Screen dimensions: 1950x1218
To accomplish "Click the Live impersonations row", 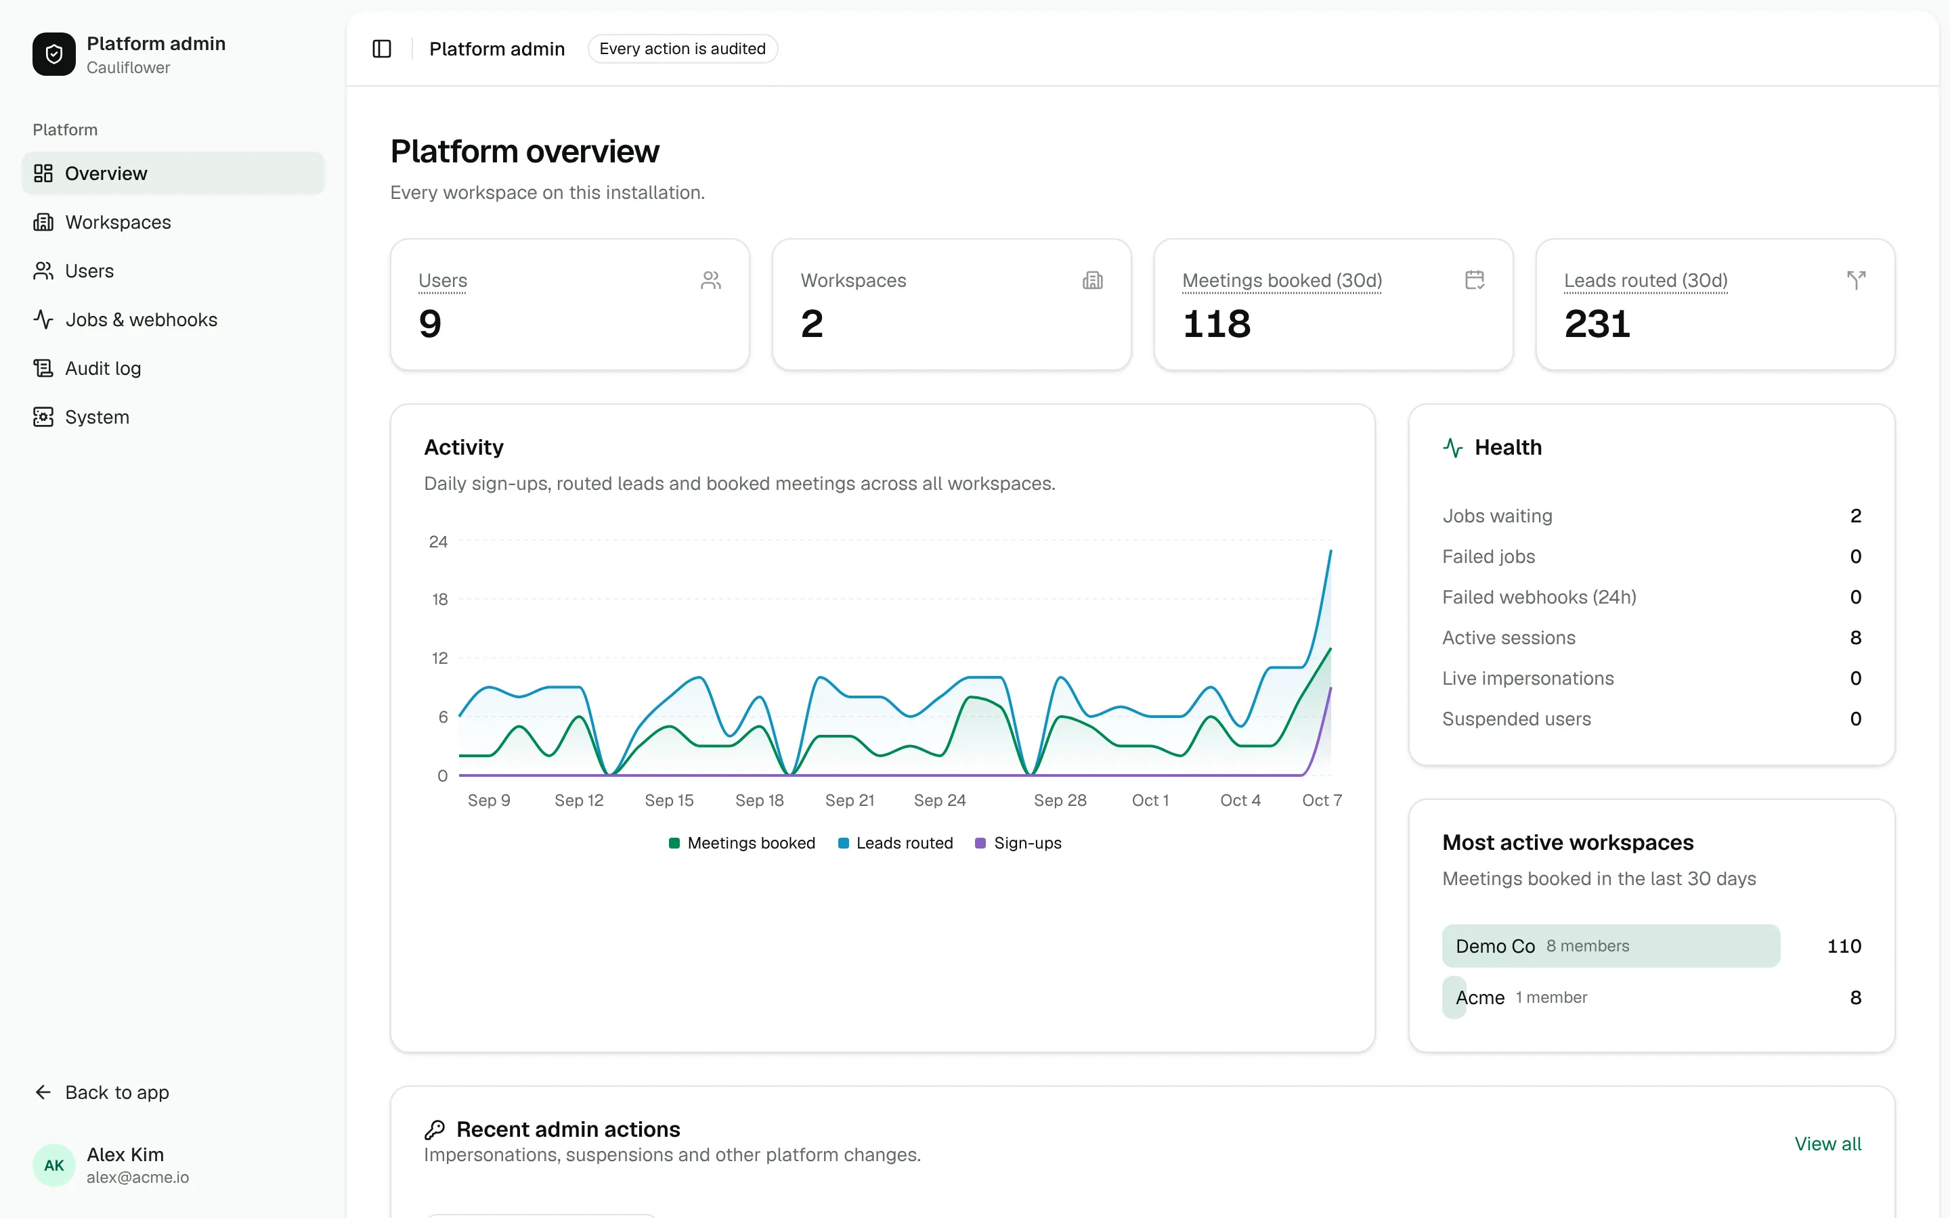I will coord(1652,678).
